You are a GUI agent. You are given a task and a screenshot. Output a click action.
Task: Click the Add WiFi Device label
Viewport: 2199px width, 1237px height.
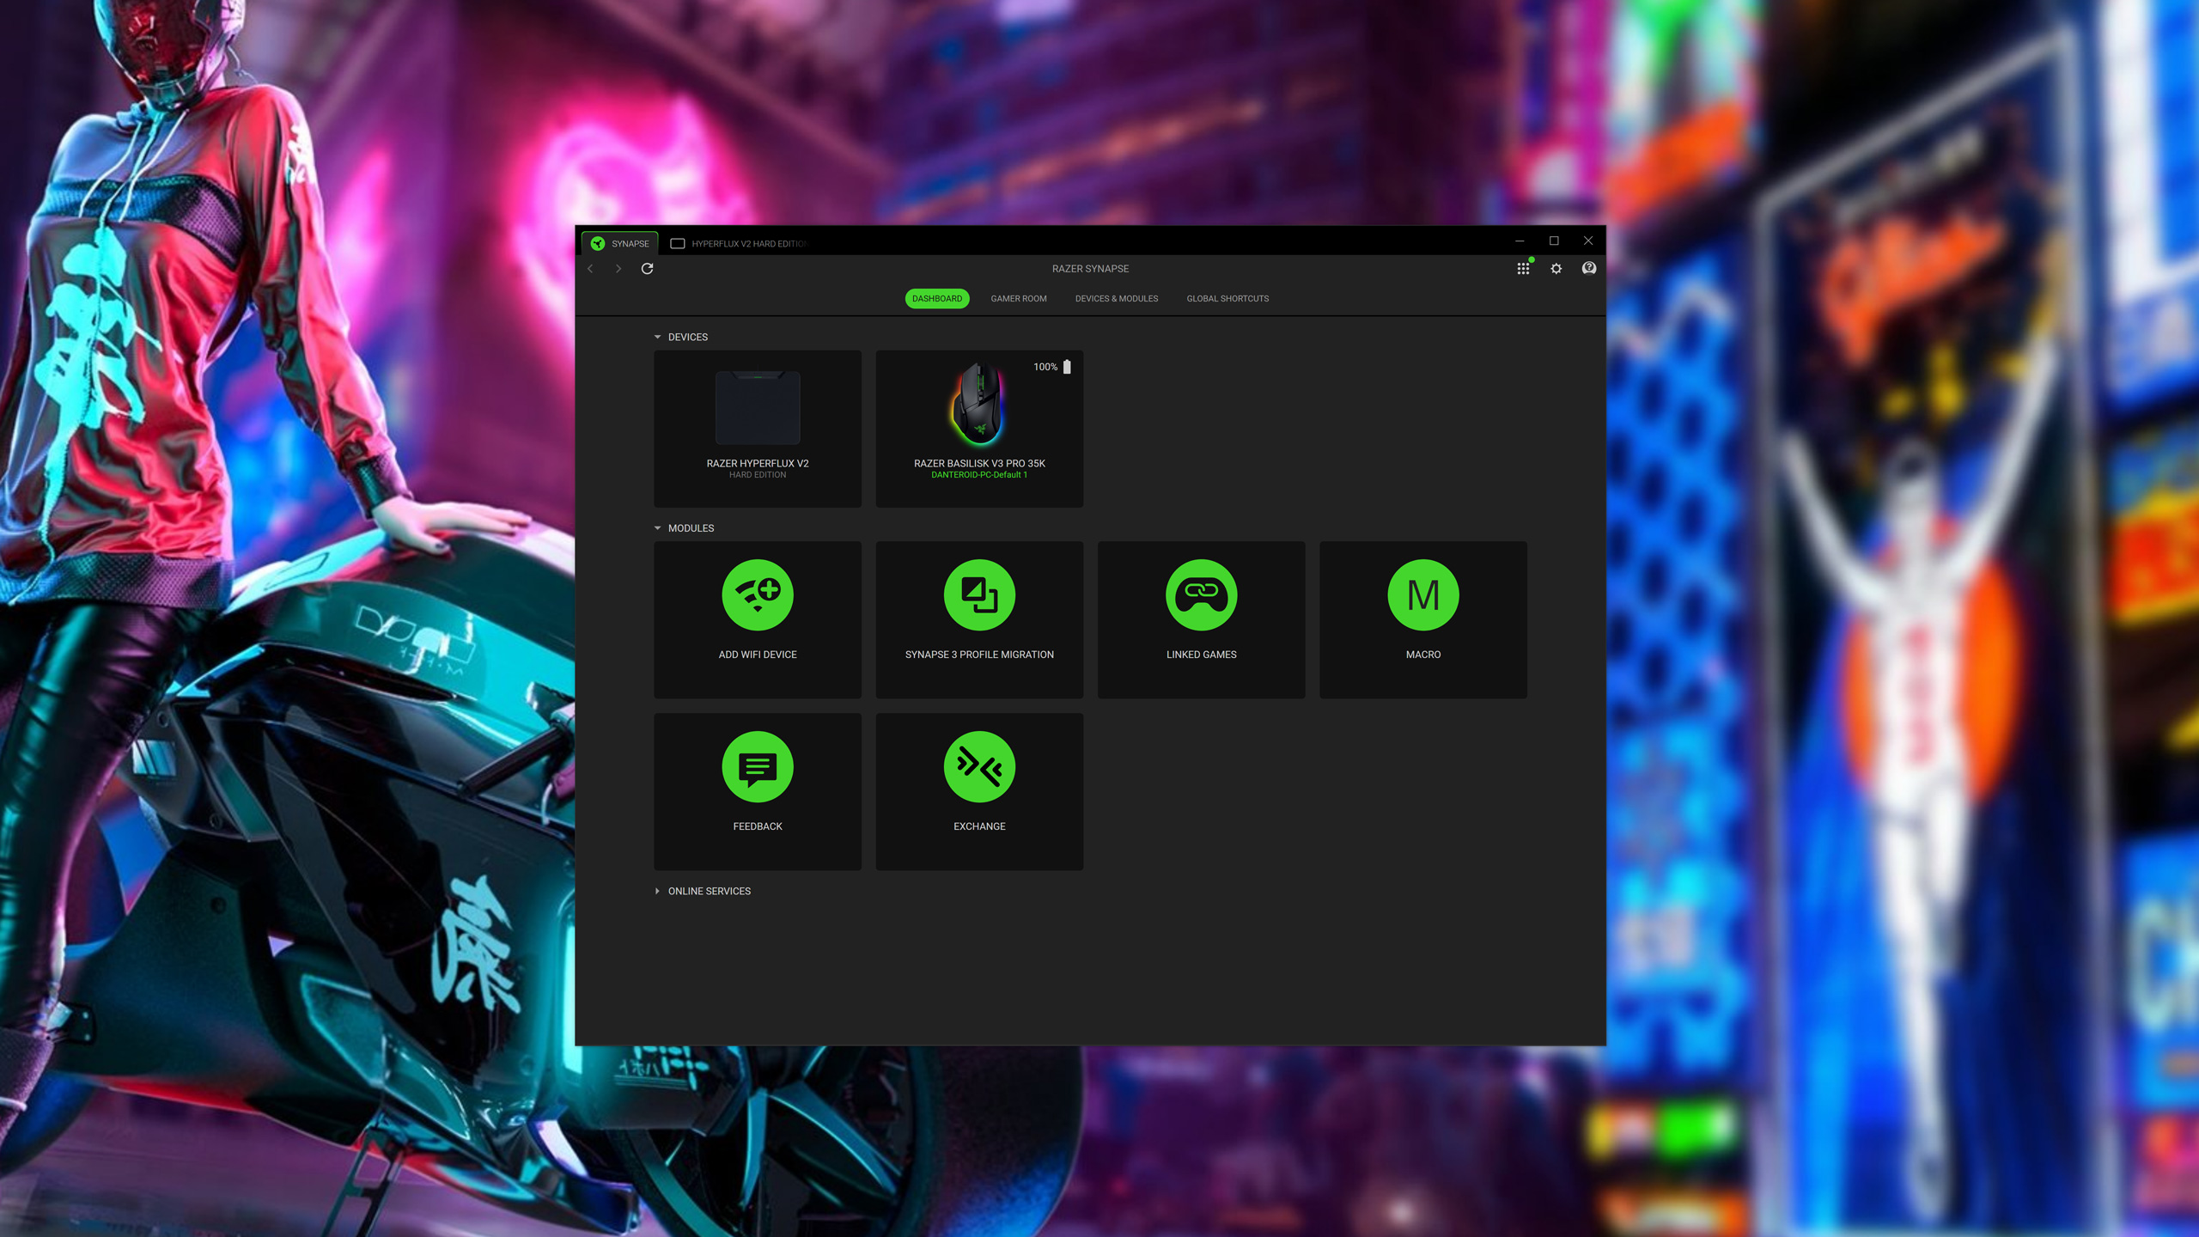pyautogui.click(x=757, y=654)
